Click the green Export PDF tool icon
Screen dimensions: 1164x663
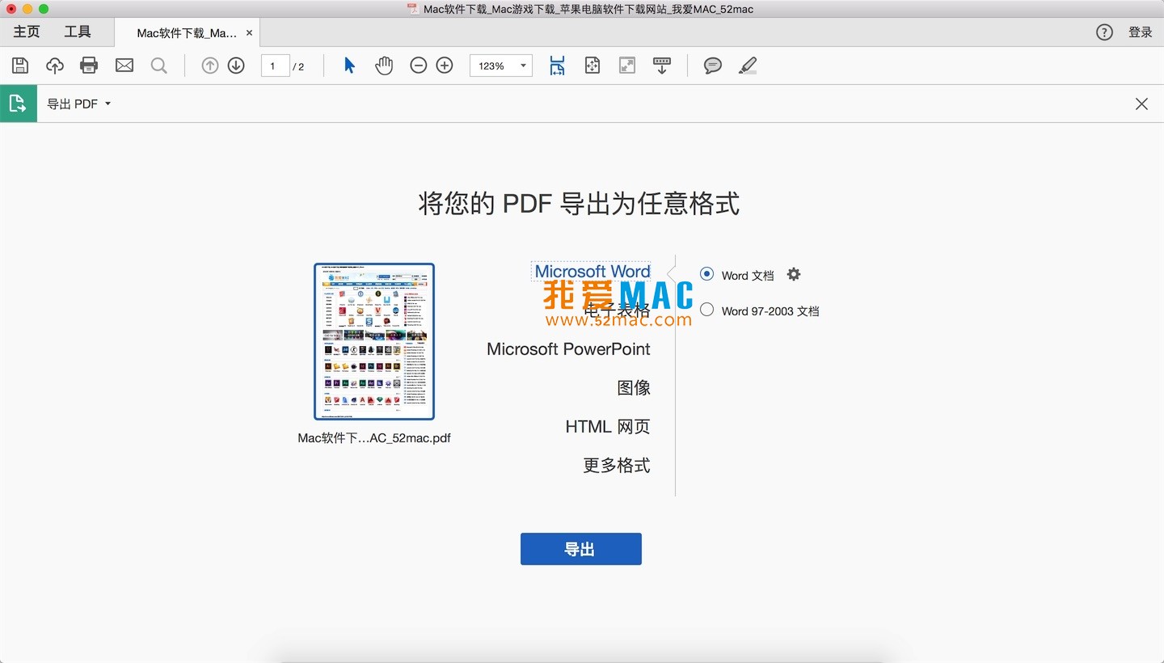(18, 103)
